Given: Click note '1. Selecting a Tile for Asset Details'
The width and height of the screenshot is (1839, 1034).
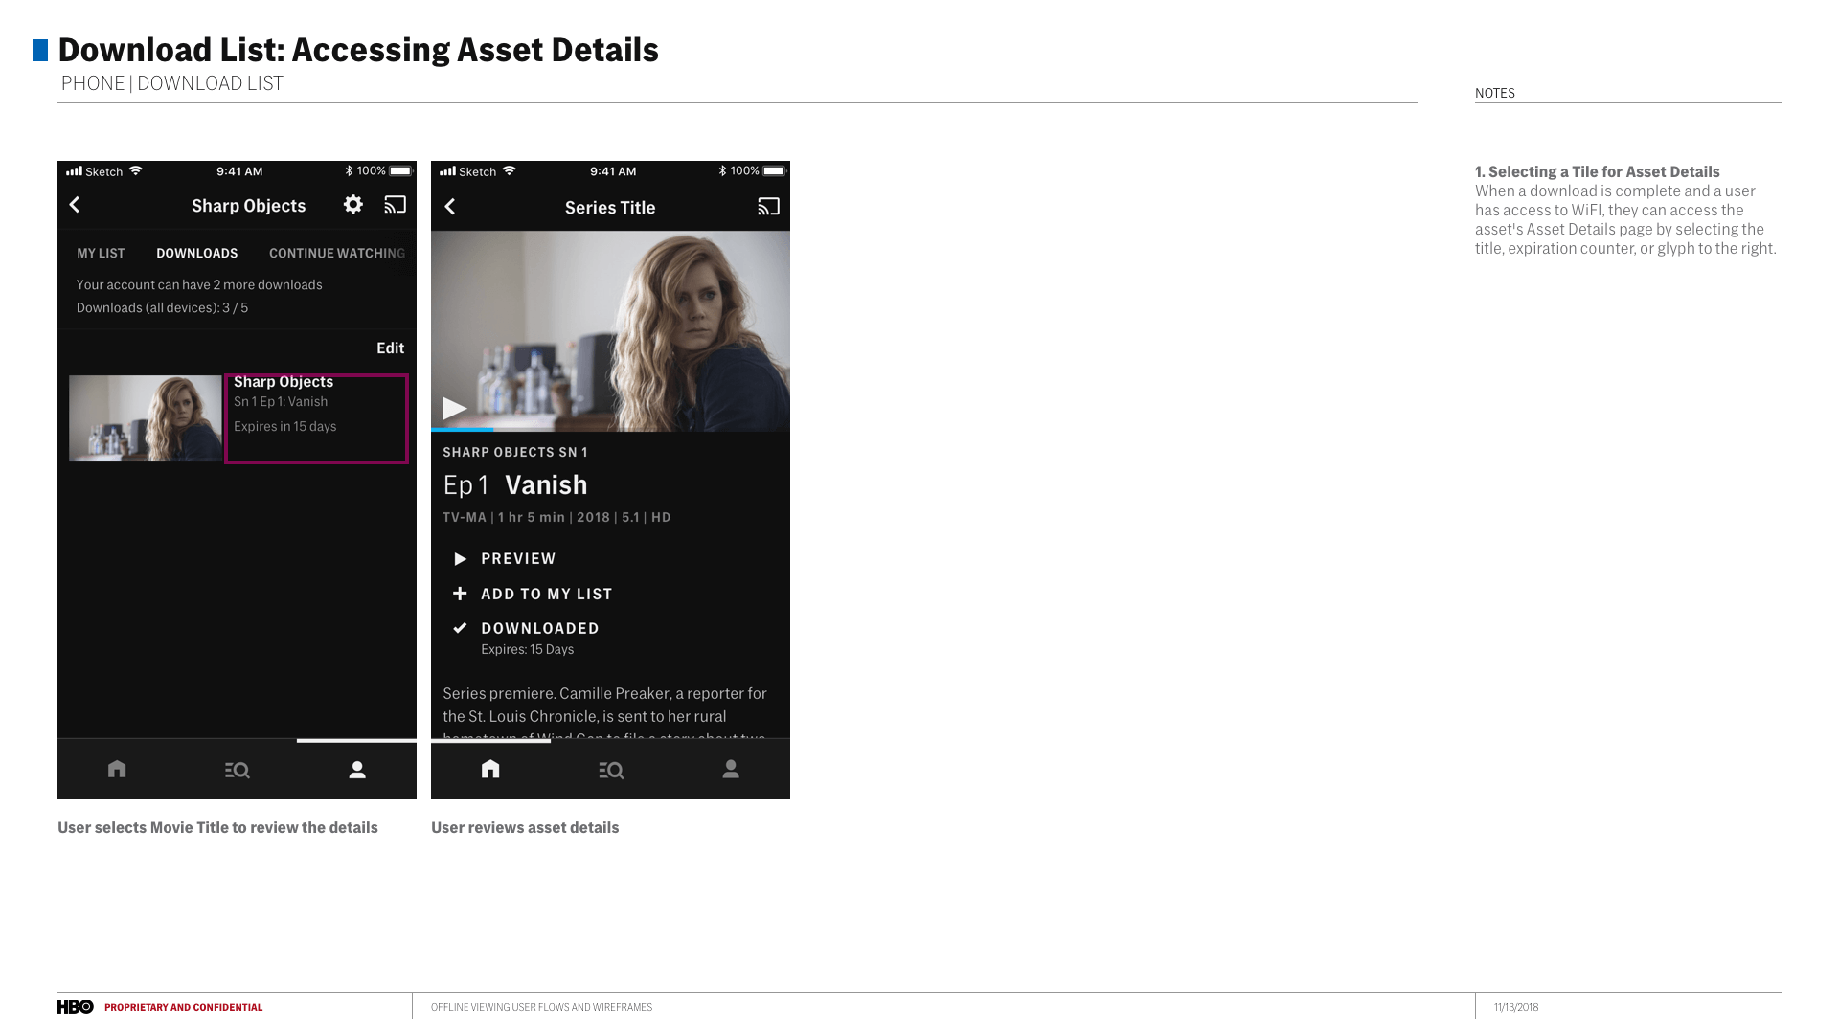Looking at the screenshot, I should 1598,172.
